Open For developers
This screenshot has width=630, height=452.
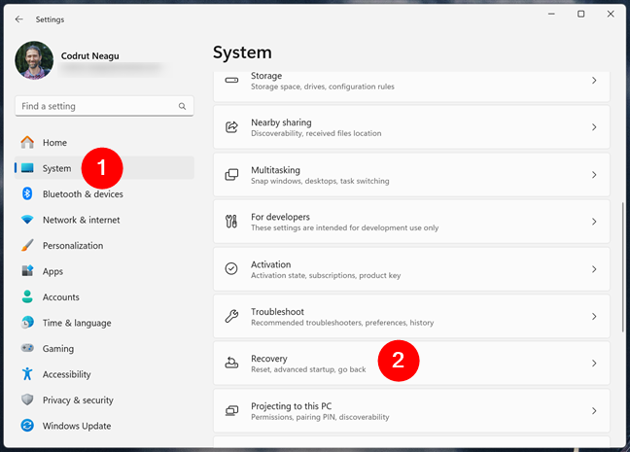click(x=411, y=222)
